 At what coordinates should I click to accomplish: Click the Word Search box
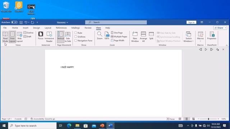(x=116, y=22)
